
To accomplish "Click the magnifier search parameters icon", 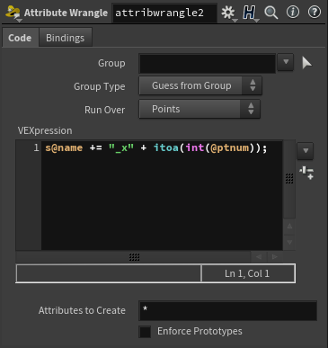I will 271,13.
